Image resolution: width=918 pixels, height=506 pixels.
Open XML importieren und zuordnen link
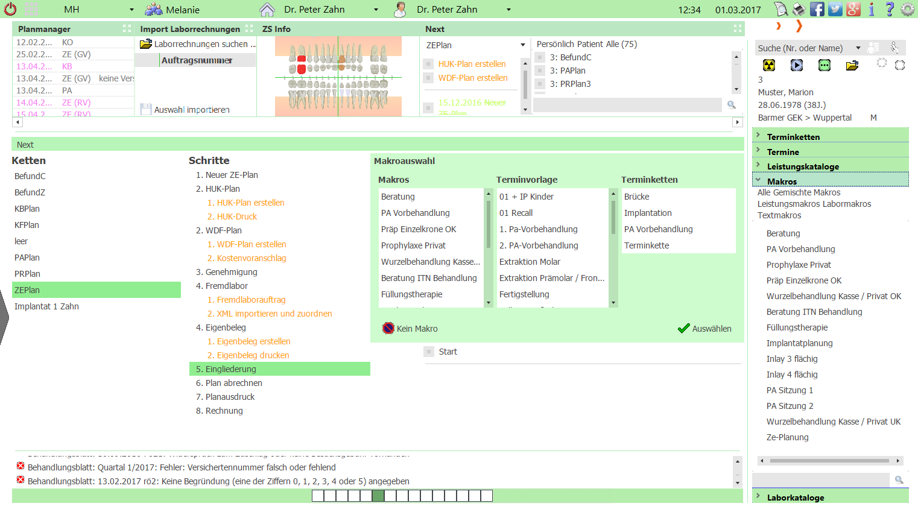click(270, 314)
